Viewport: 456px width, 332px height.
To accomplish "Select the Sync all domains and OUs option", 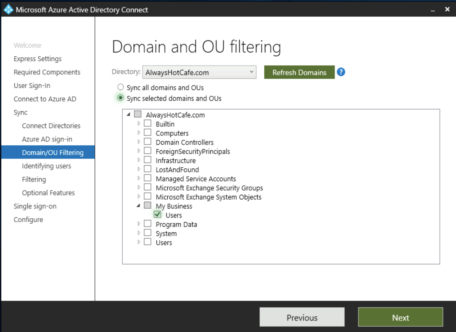I will 120,87.
